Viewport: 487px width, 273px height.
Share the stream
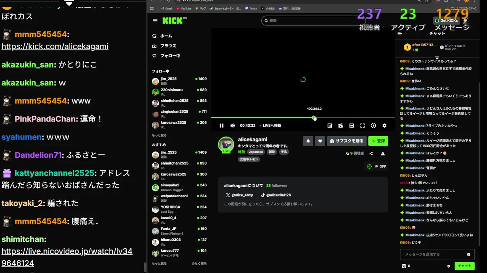click(371, 154)
